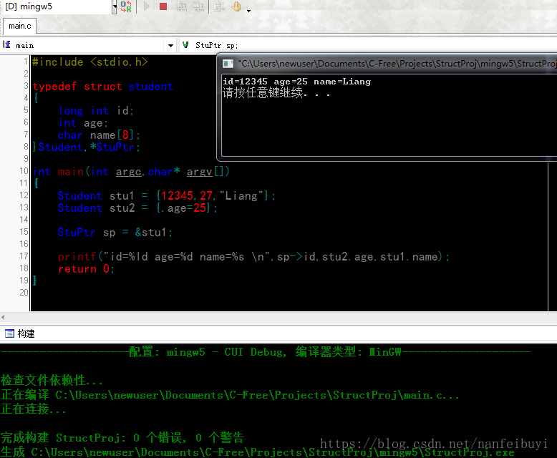Click the }Student,*StuPtr; line
The width and height of the screenshot is (557, 458).
tap(87, 147)
